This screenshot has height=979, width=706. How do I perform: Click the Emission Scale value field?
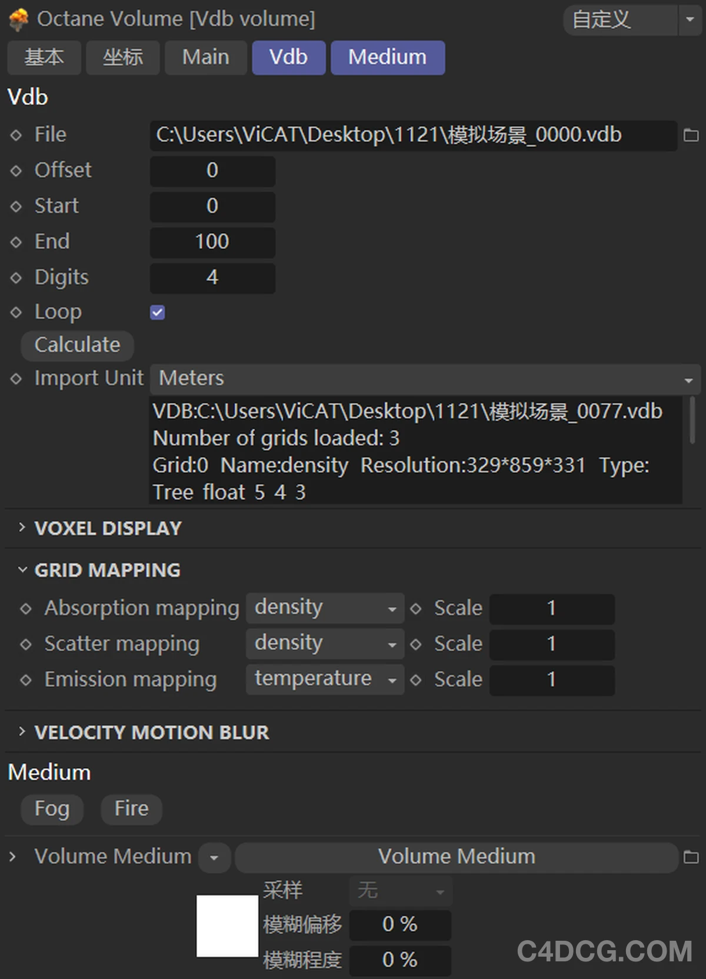click(552, 681)
